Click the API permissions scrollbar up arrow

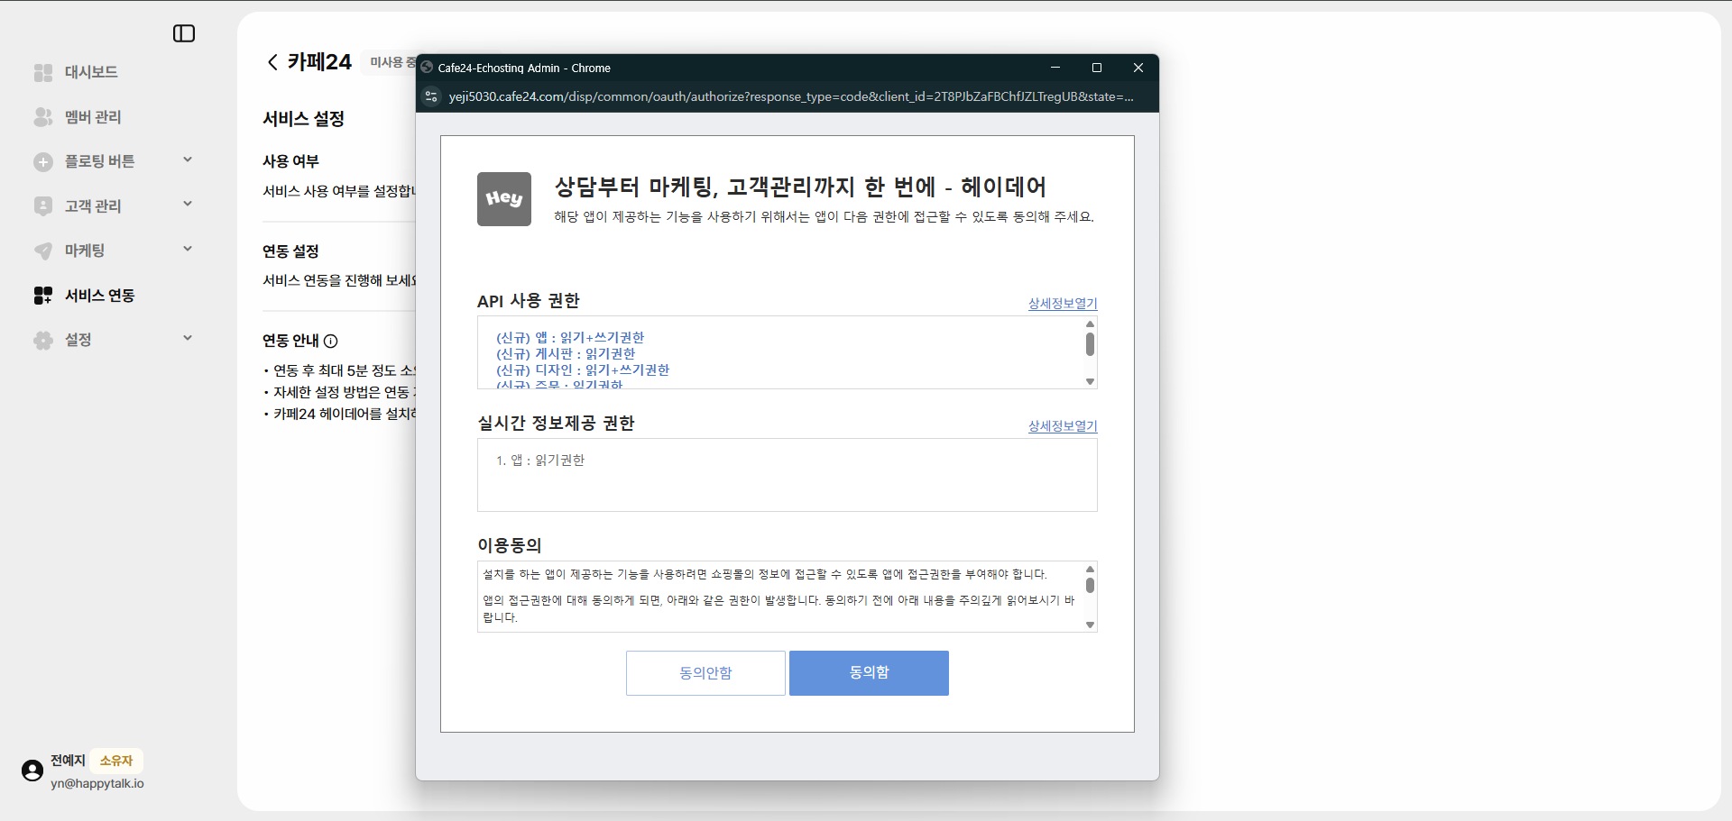click(1090, 324)
